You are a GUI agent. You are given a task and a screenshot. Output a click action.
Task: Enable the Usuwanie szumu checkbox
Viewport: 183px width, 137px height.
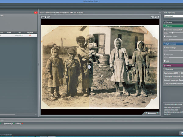165,36
